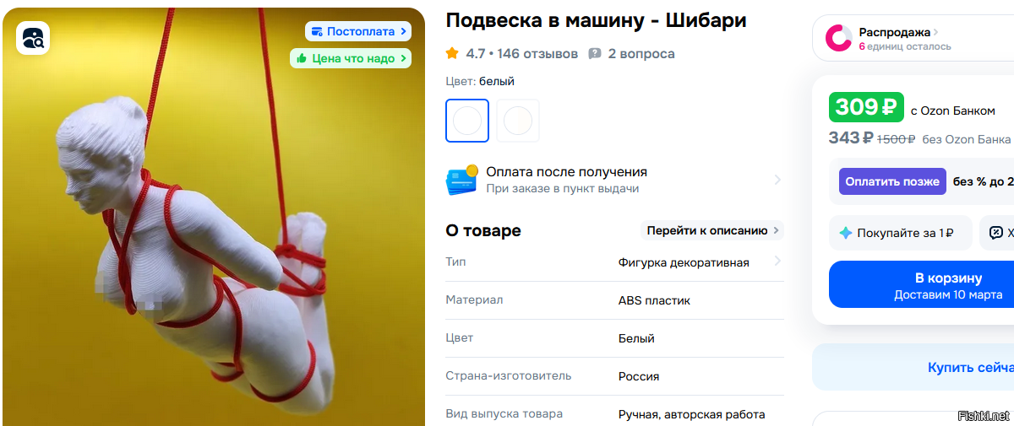Screen dimensions: 1014x426
Task: Add the item with В корзину button
Action: pyautogui.click(x=922, y=285)
